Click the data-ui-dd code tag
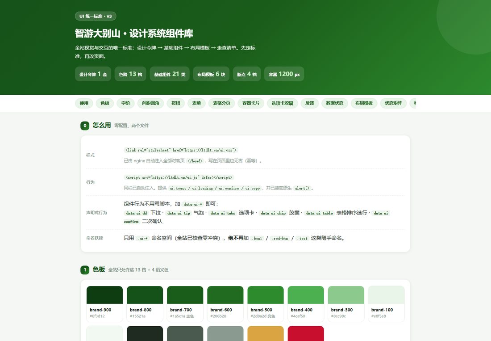This screenshot has width=491, height=341. [137, 213]
